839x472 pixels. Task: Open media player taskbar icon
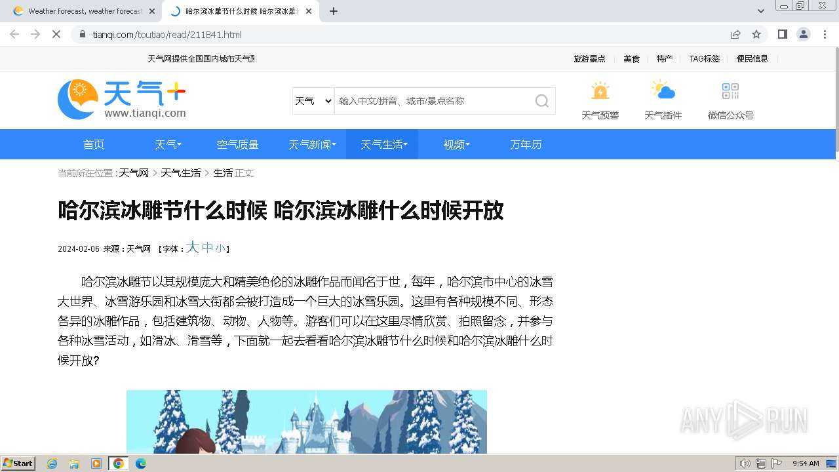click(96, 463)
